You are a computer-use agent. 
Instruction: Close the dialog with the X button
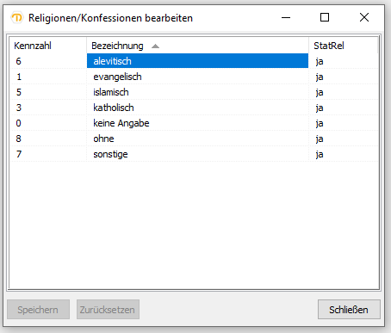coord(364,17)
